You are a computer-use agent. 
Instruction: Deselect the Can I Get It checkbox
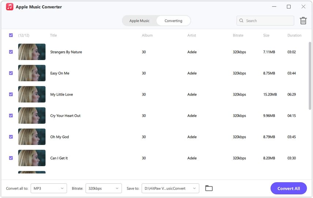11,158
